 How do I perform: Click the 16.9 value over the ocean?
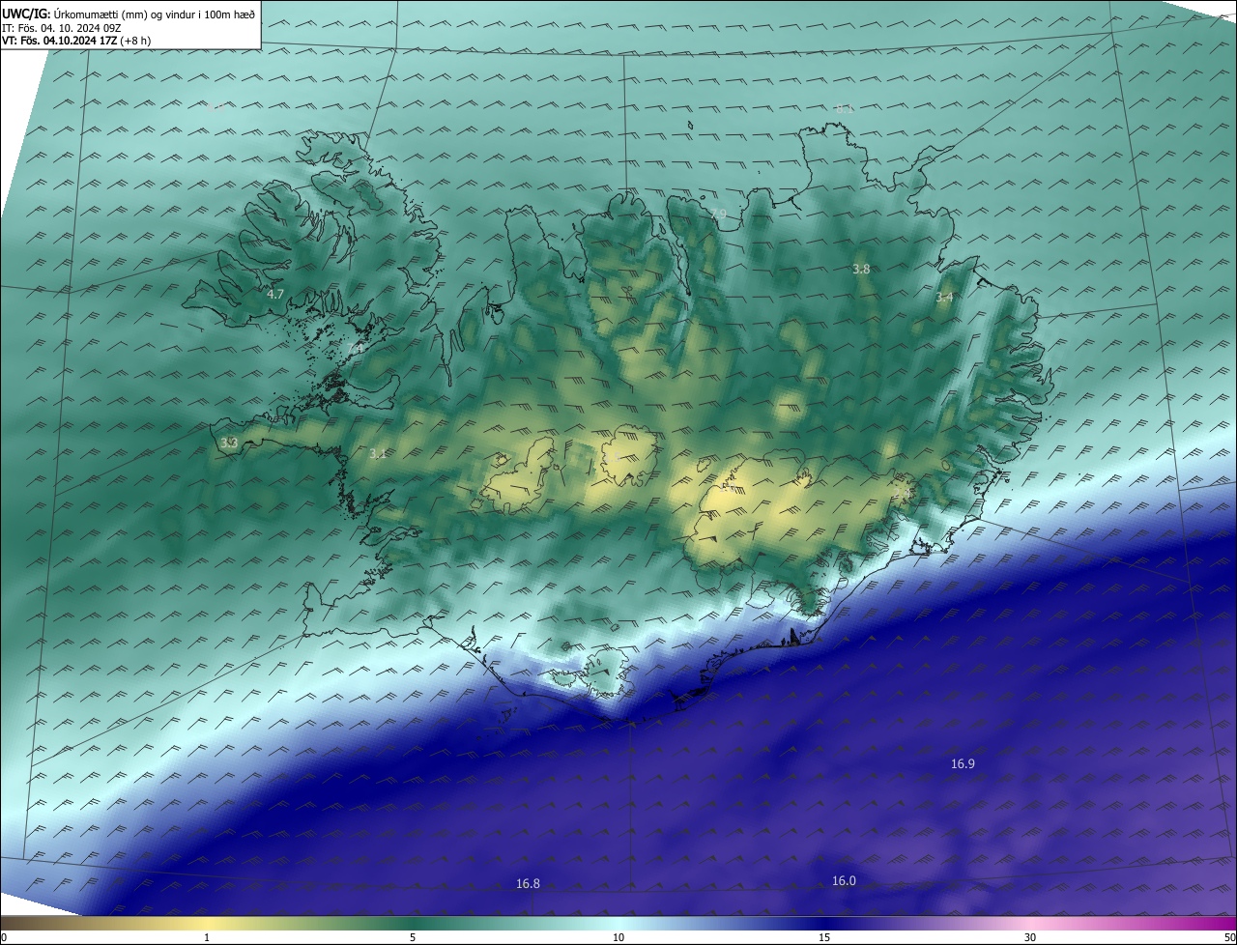[x=963, y=763]
